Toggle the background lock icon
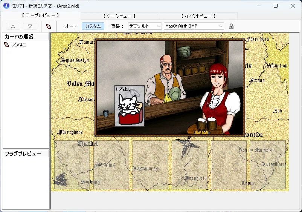The height and width of the screenshot is (212, 302). [x=231, y=26]
